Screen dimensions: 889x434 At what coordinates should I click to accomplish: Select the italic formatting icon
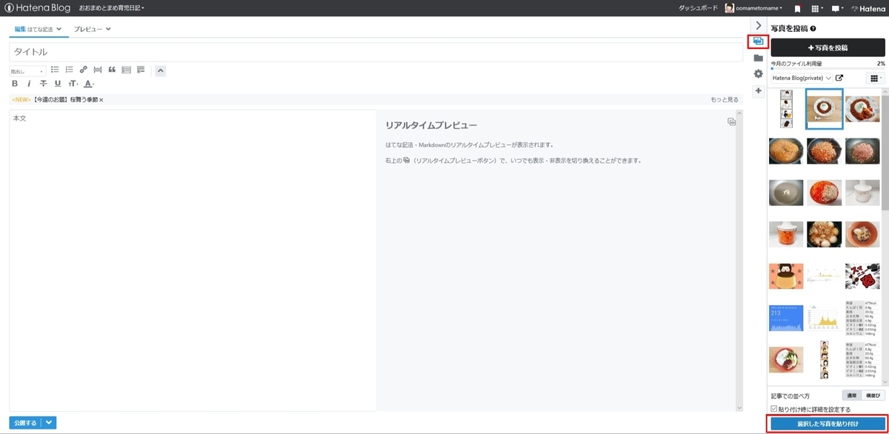[30, 83]
